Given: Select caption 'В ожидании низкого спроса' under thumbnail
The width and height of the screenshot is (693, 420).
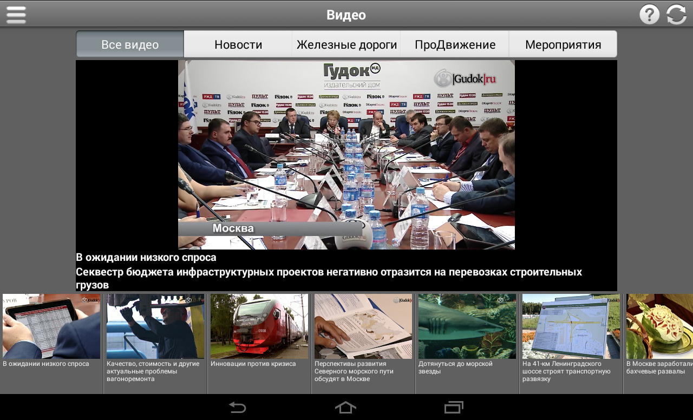Looking at the screenshot, I should (46, 364).
